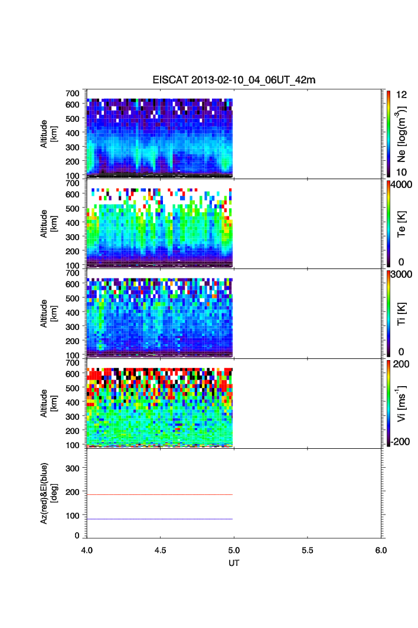
Task: Click the ion velocity Vi heatmap panel
Action: pos(159,407)
